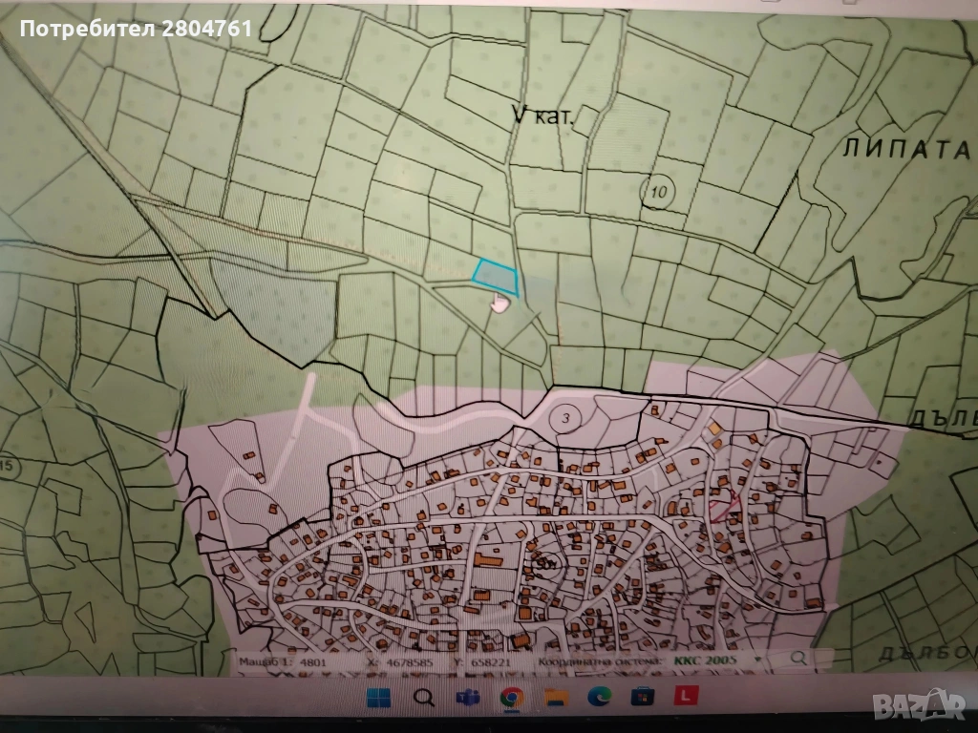Image resolution: width=978 pixels, height=733 pixels.
Task: Click the Y coordinate value 658221
Action: [494, 660]
